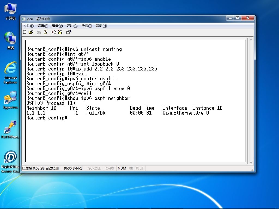Click the 打印 status bar indicator
This screenshot has height=209, width=279.
pos(139,168)
